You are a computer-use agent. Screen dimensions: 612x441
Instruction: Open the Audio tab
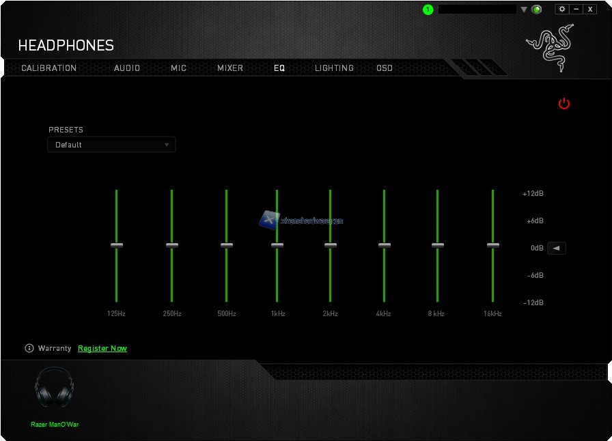pyautogui.click(x=127, y=68)
